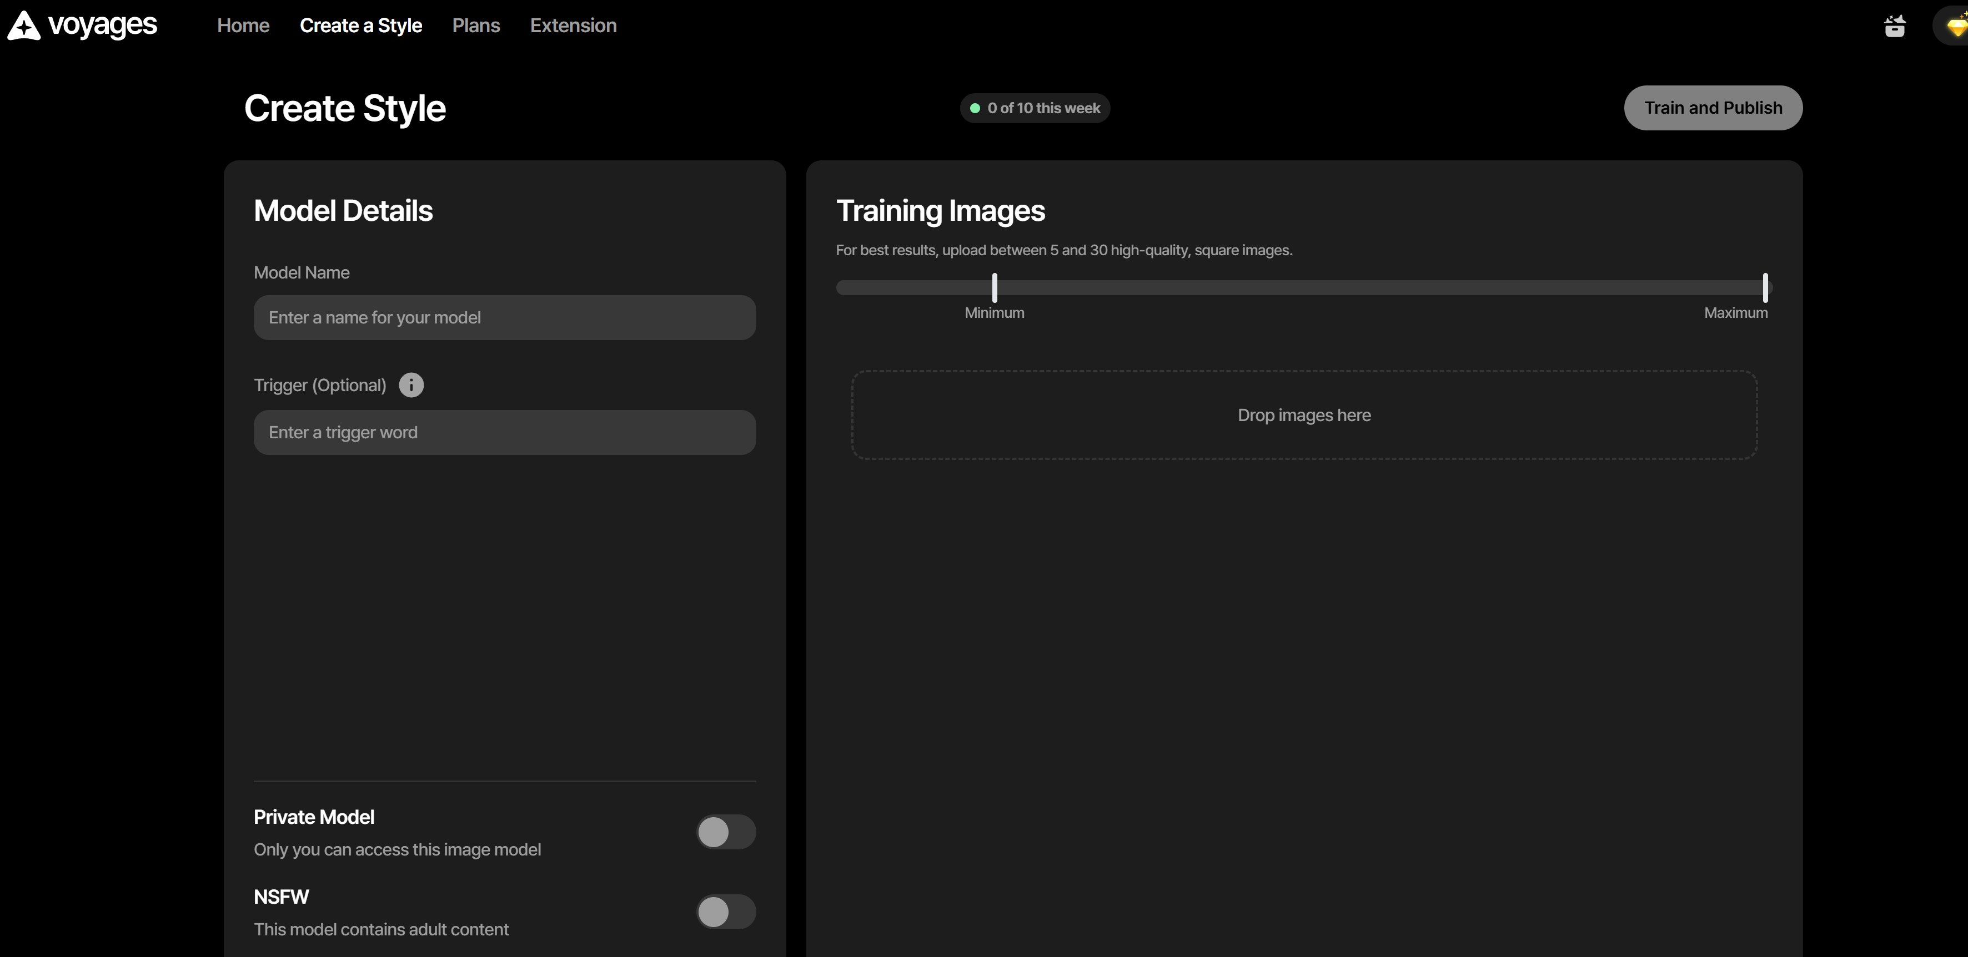Click the voyages wordmark text
Image resolution: width=1968 pixels, height=957 pixels.
pos(102,25)
